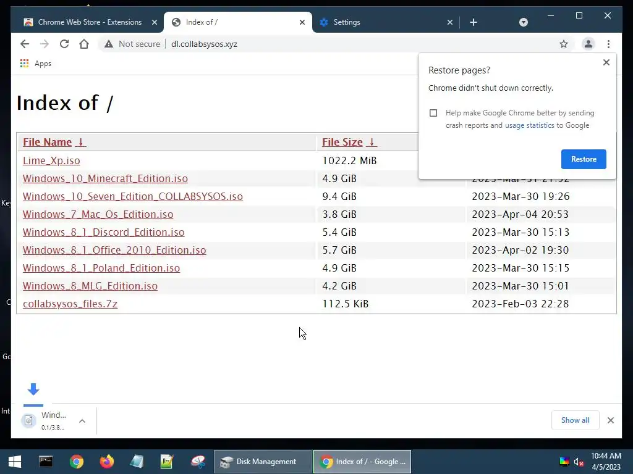The width and height of the screenshot is (633, 474).
Task: Open the usage statistics link
Action: click(529, 125)
